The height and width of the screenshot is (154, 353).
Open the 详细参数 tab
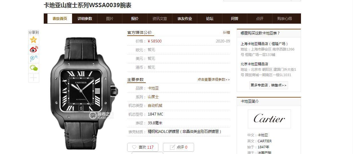pyautogui.click(x=85, y=19)
